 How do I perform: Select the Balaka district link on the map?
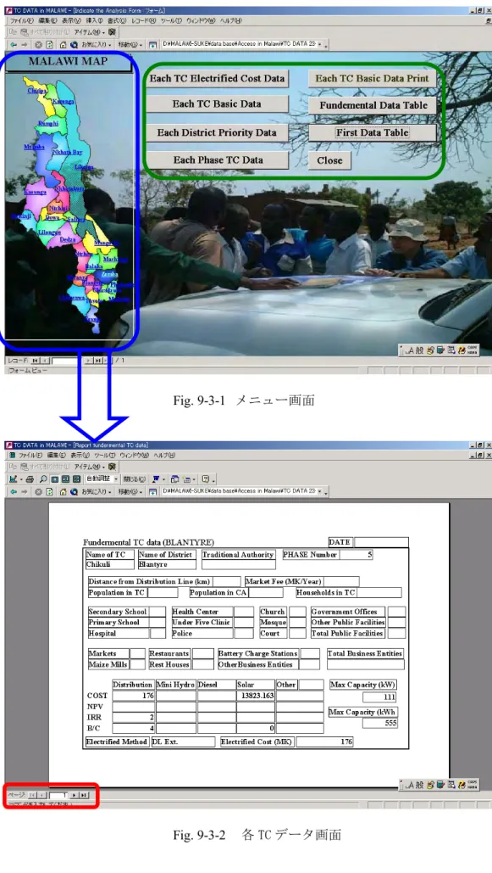point(93,266)
